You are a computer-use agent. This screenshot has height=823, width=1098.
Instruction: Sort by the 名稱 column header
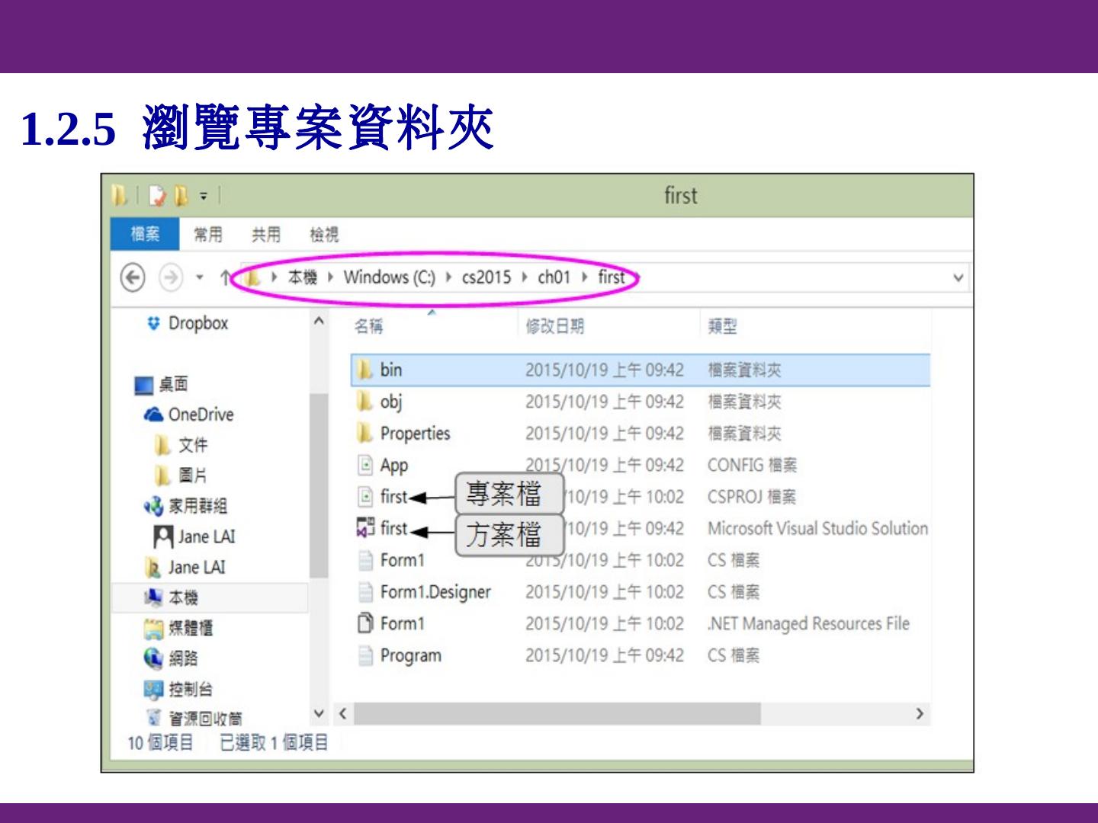click(368, 327)
